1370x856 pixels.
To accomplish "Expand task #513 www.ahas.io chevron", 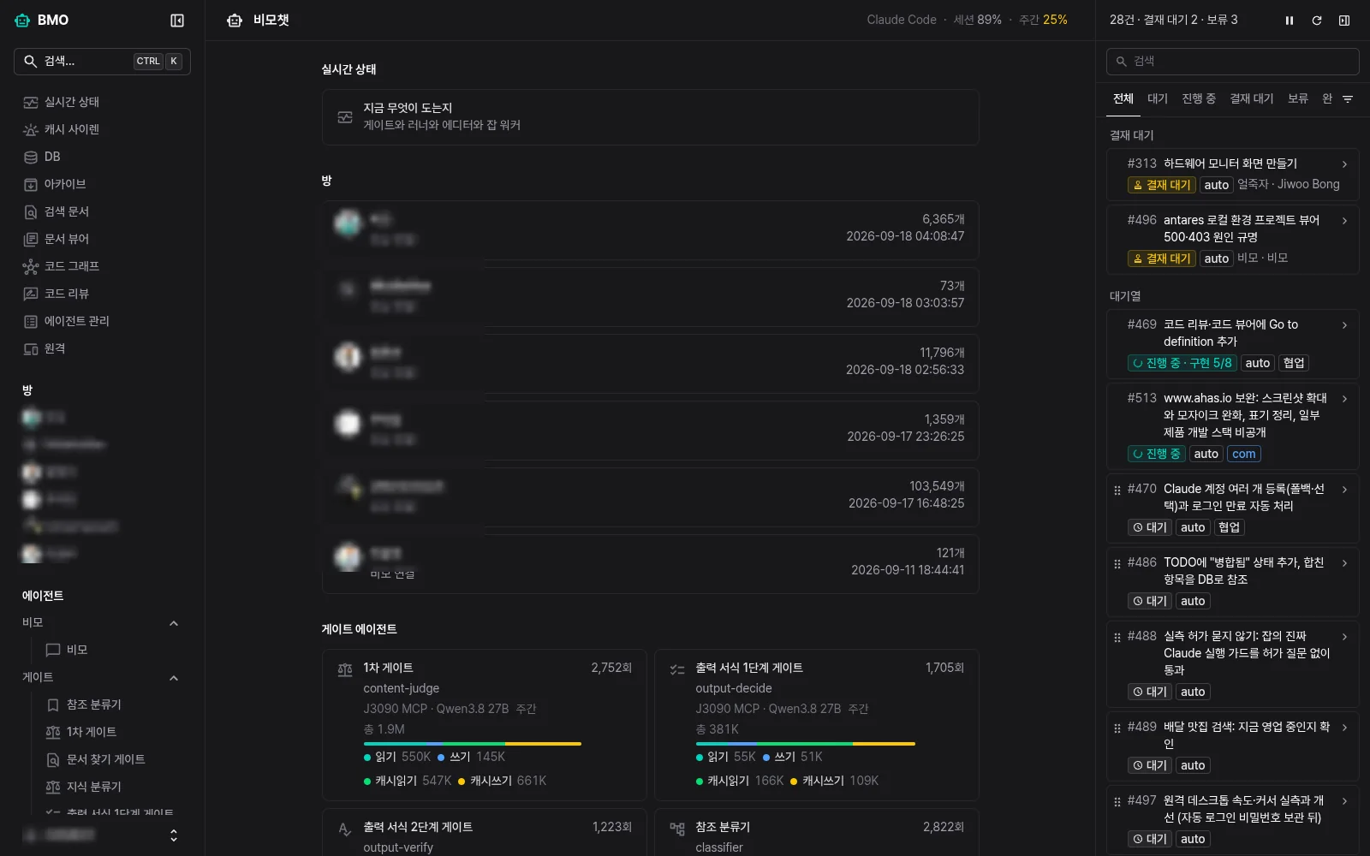I will [1344, 399].
